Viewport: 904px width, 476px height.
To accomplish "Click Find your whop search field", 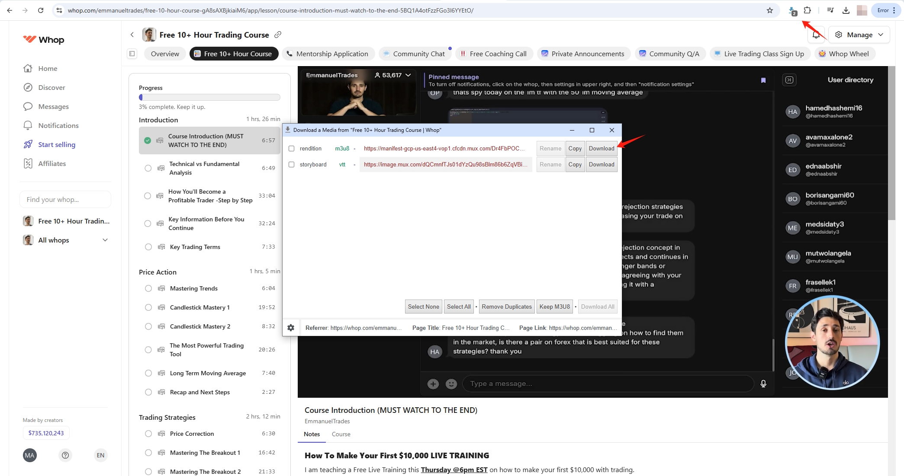I will point(65,199).
